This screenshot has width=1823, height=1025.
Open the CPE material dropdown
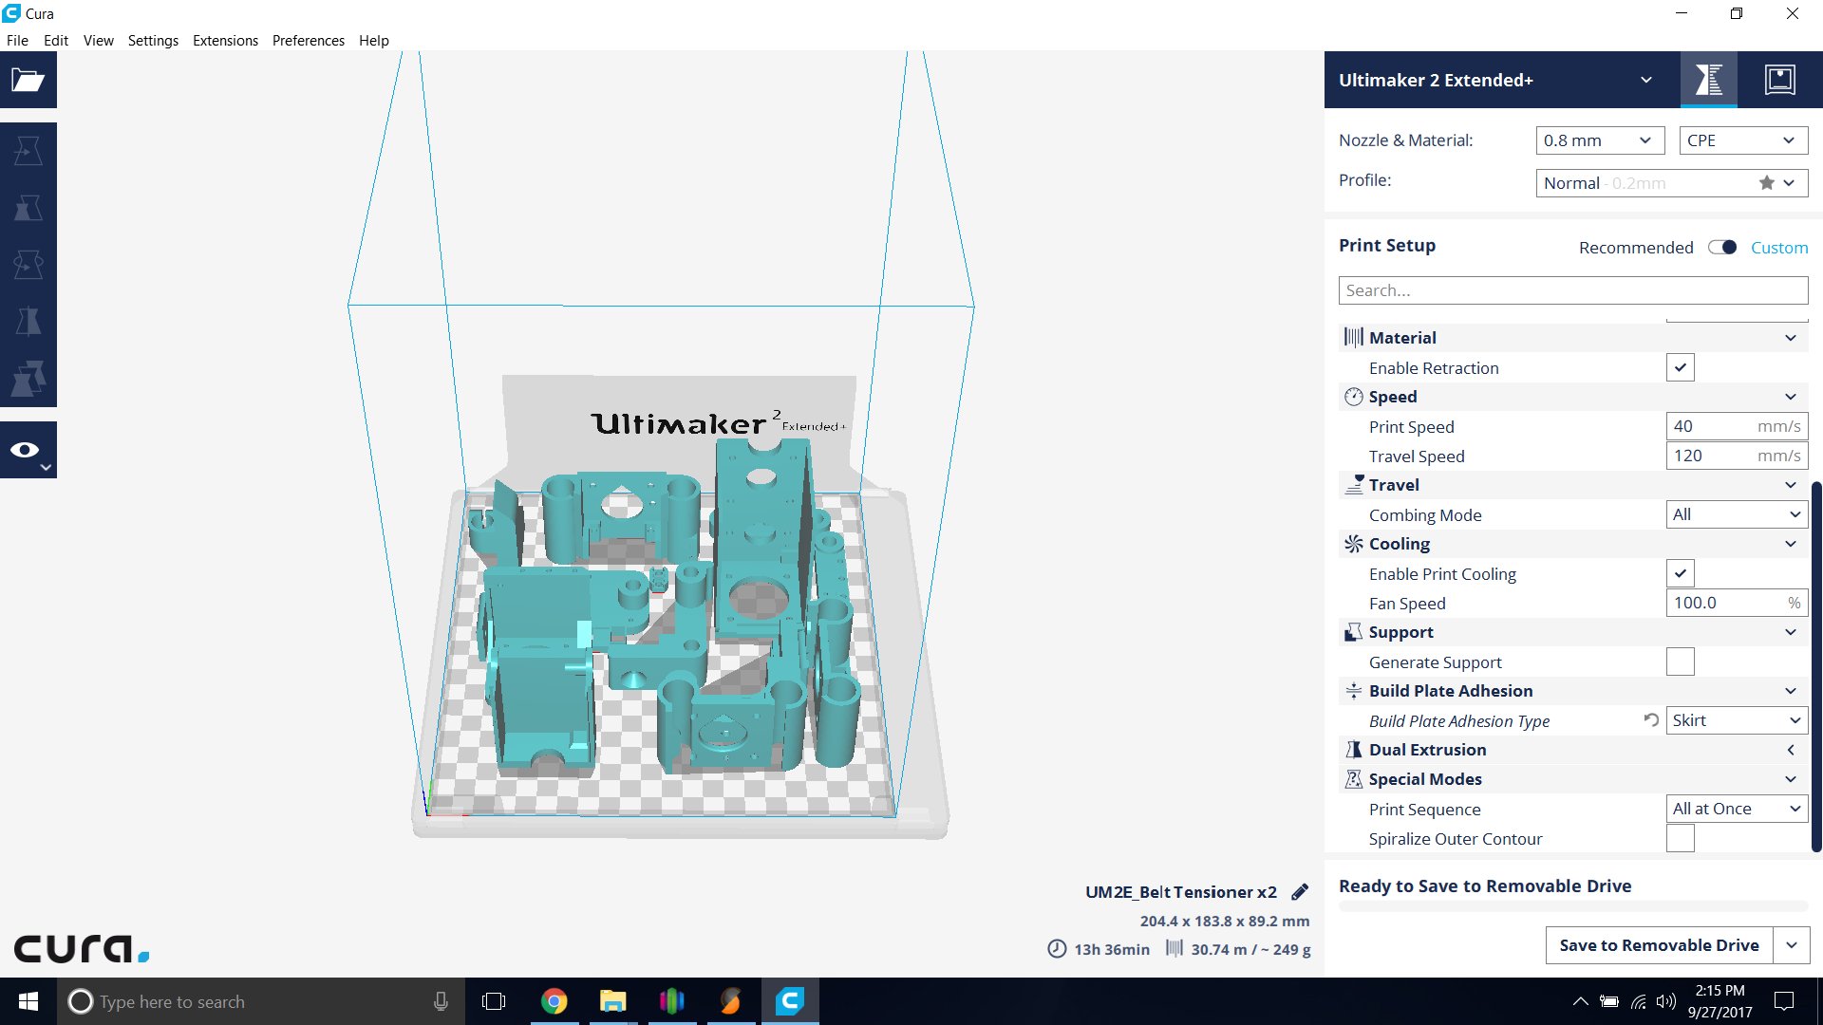tap(1742, 140)
